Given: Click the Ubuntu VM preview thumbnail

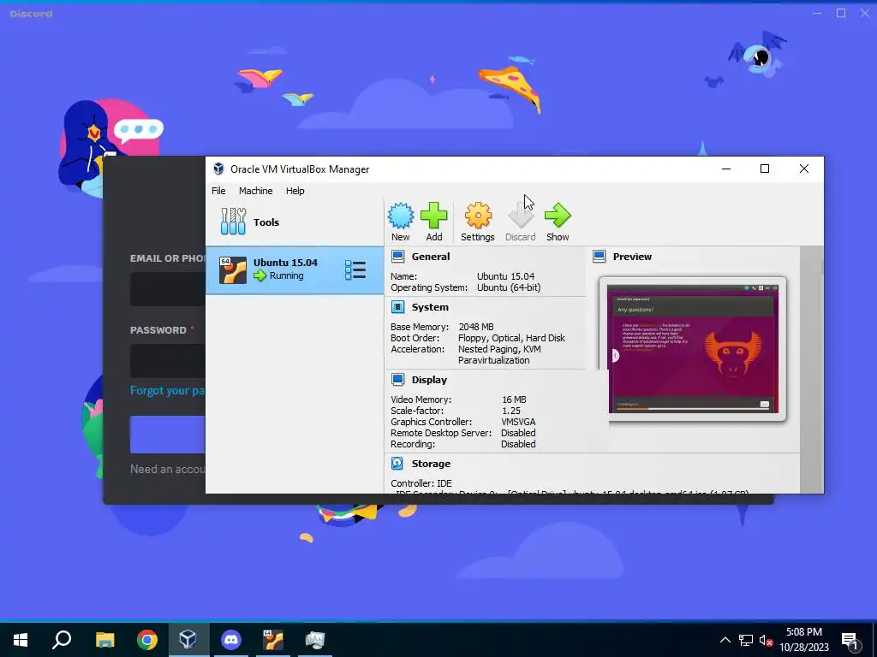Looking at the screenshot, I should pyautogui.click(x=693, y=349).
